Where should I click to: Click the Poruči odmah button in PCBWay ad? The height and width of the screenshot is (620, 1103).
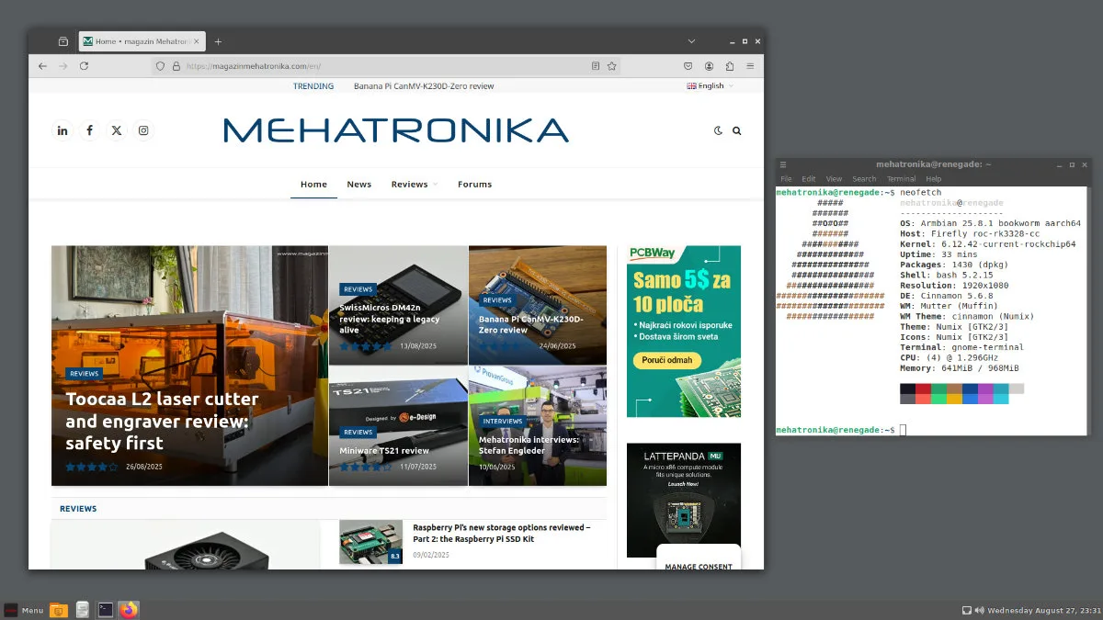click(x=666, y=360)
